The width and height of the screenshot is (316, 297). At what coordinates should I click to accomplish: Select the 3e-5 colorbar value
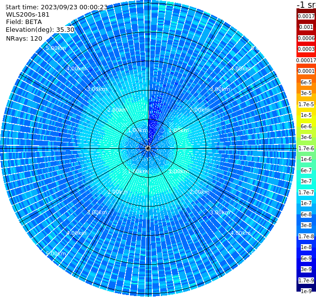point(306,93)
